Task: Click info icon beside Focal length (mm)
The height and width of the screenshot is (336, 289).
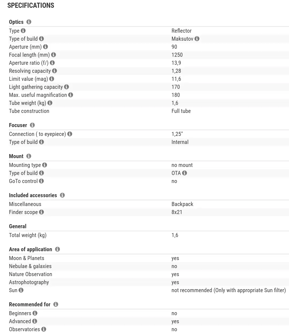Action: pos(54,55)
